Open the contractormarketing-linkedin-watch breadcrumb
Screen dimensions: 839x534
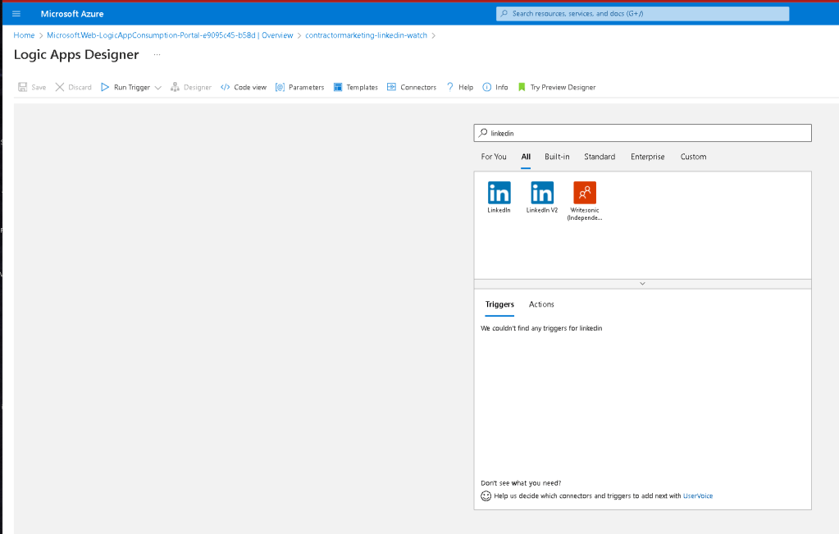[367, 35]
